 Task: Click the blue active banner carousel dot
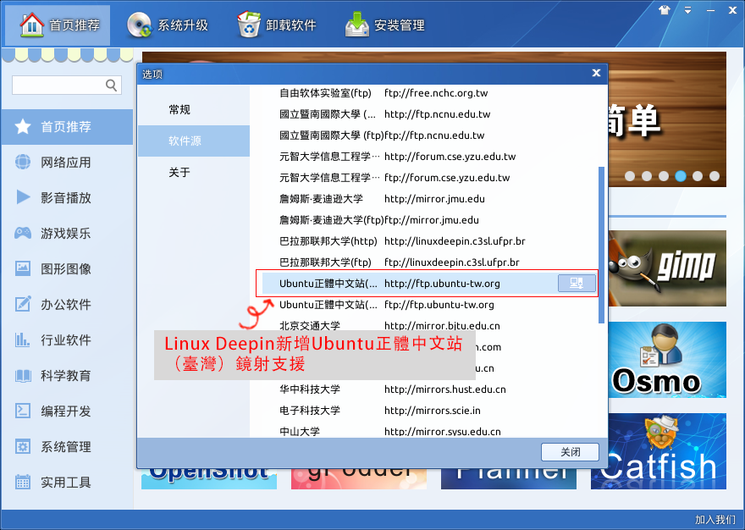[681, 176]
